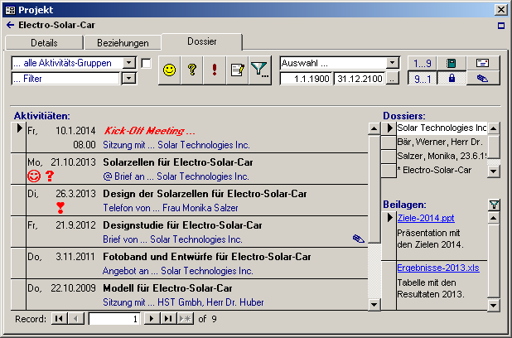The image size is (512, 338).
Task: Sort activities ascending with 1...9 button
Action: 423,63
